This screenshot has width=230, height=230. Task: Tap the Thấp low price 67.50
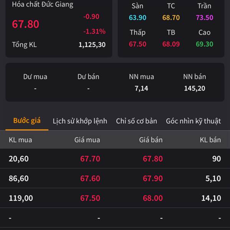(x=138, y=44)
